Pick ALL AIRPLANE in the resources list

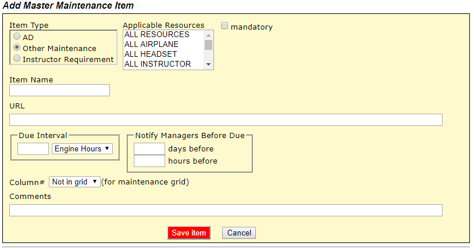(163, 44)
